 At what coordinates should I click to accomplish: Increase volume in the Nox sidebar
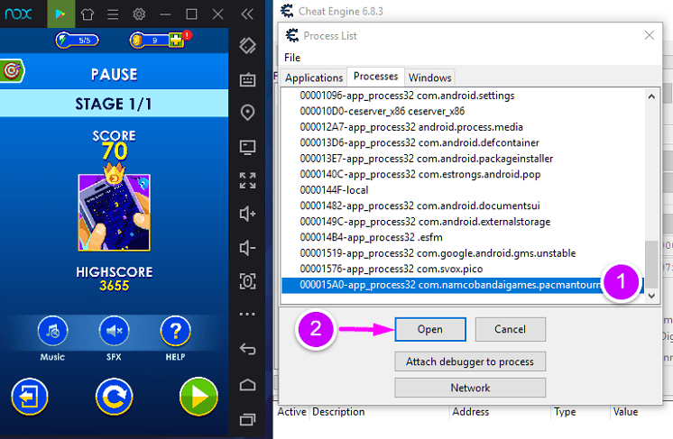[x=248, y=214]
